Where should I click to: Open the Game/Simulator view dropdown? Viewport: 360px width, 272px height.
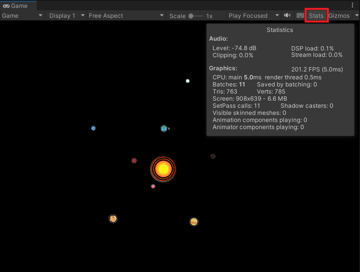(x=23, y=16)
